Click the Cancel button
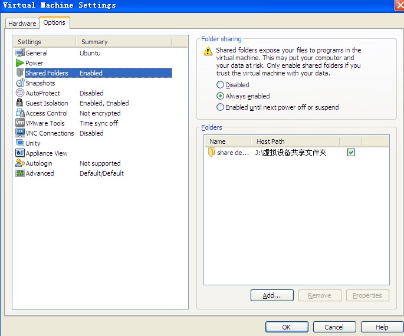Image resolution: width=404 pixels, height=336 pixels. pyautogui.click(x=334, y=327)
